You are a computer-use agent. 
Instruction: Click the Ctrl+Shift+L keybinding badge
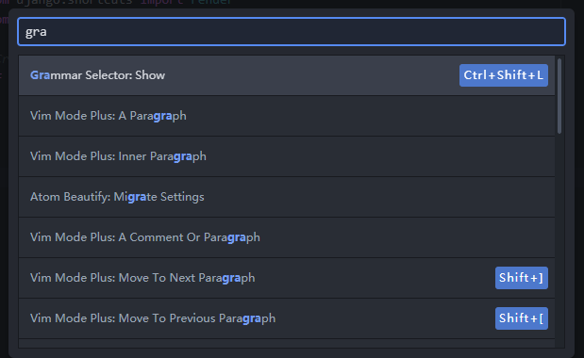coord(504,75)
